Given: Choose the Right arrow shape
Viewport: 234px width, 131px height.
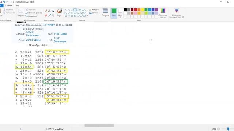Looking at the screenshot, I should pyautogui.click(x=78, y=13).
